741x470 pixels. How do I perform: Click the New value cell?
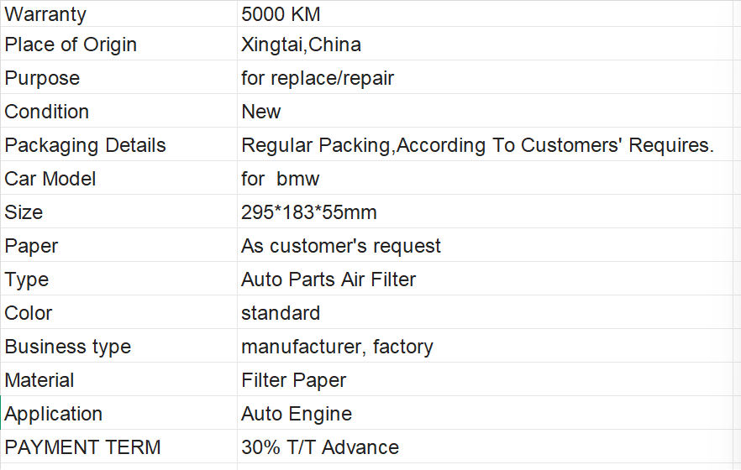coord(485,111)
